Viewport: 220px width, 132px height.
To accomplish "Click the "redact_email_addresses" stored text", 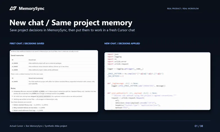I will pos(43,70).
